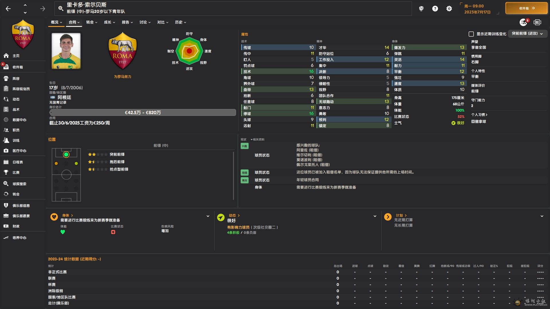Image resolution: width=550 pixels, height=309 pixels.
Task: Expand the 转会 transfer tab menu
Action: point(92,22)
